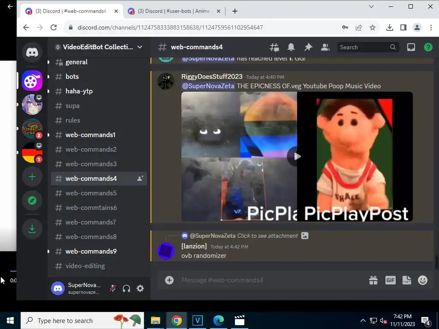The image size is (439, 329).
Task: Open the sticker picker icon
Action: (406, 280)
